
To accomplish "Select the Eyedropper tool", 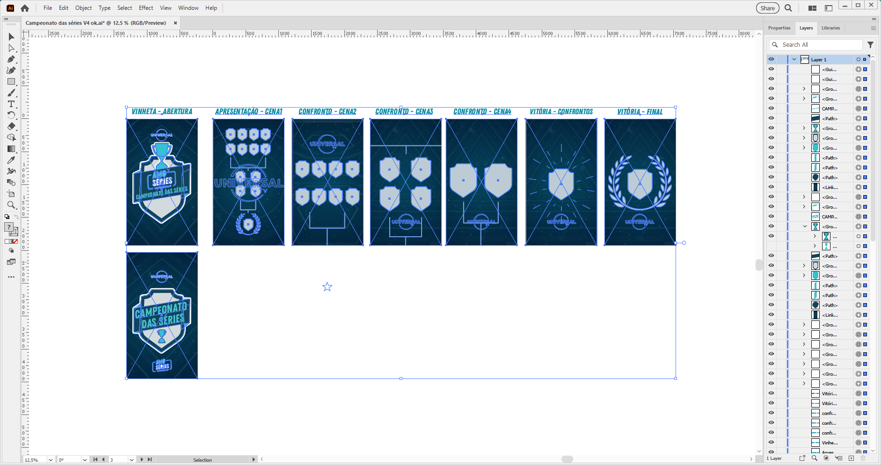I will tap(11, 160).
